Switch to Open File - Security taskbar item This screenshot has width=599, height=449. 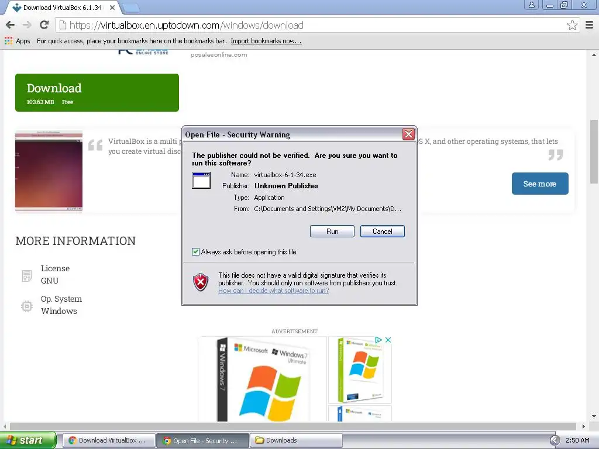(x=202, y=440)
